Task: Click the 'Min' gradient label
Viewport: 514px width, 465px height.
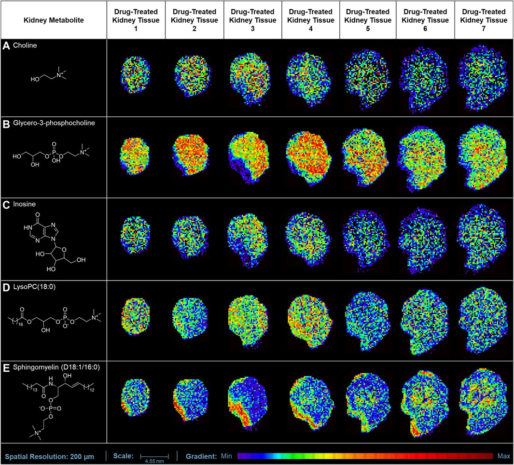Action: point(226,456)
